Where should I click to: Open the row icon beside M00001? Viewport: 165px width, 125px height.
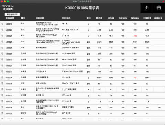[x=2, y=89]
